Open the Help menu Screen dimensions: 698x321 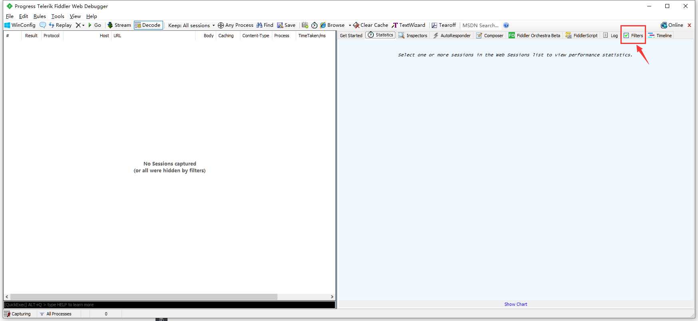click(x=92, y=16)
